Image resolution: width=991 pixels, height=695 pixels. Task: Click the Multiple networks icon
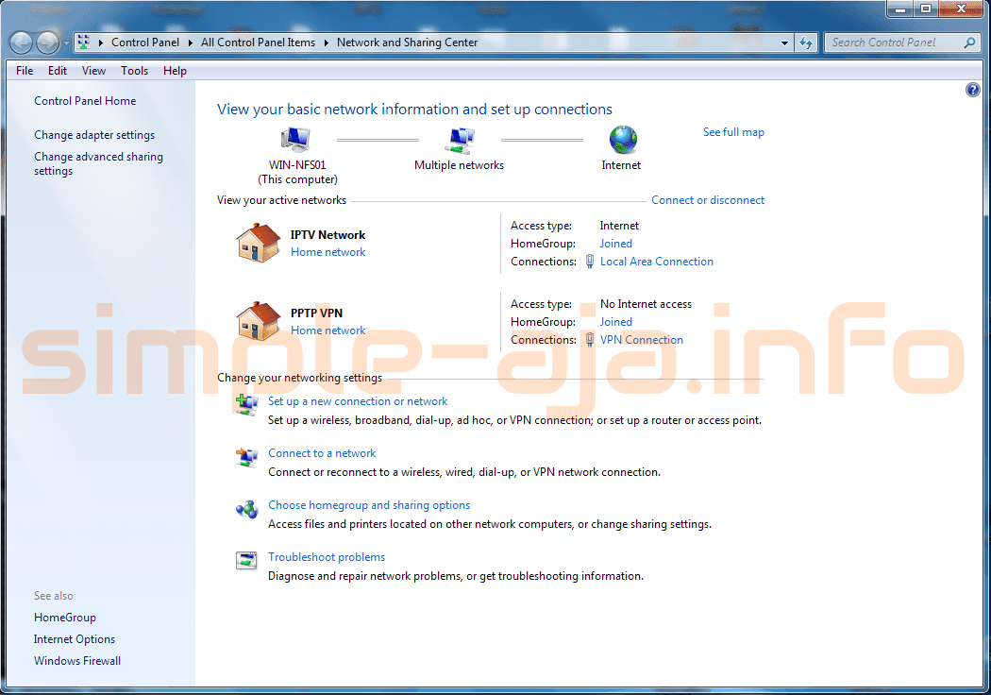coord(460,140)
